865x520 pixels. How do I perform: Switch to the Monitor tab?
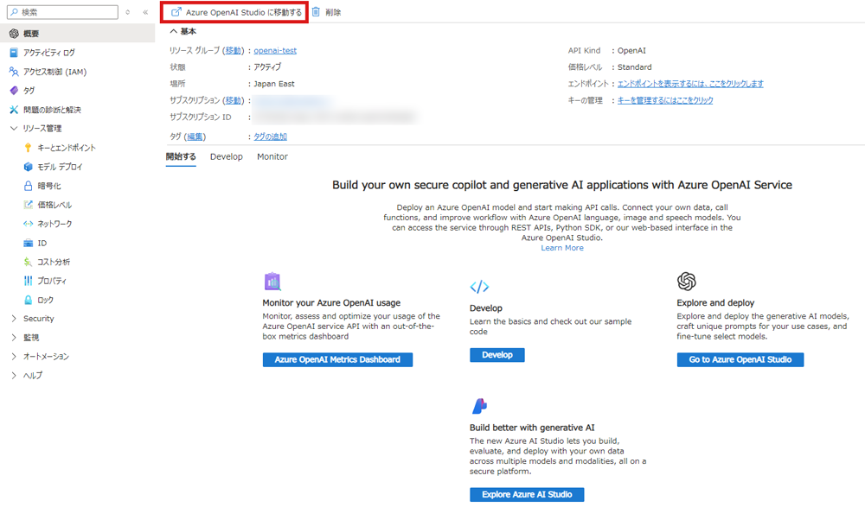272,156
